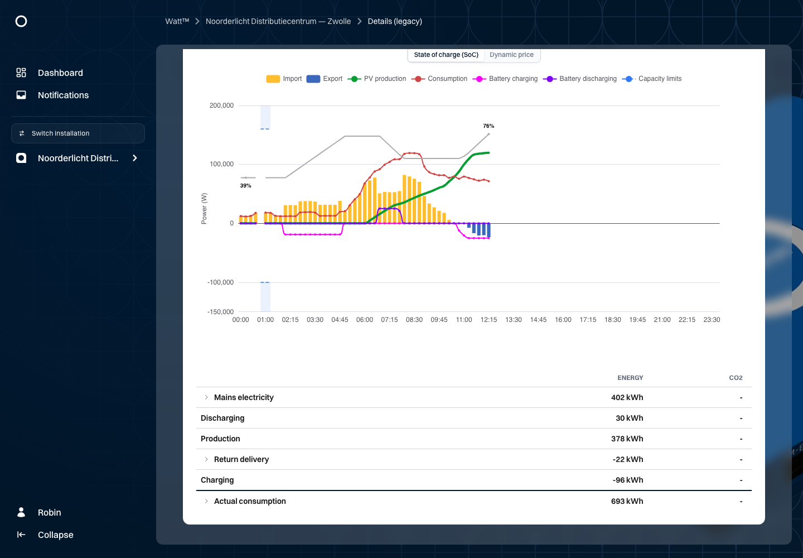The image size is (803, 558).
Task: Click the Switch installation button
Action: pyautogui.click(x=78, y=133)
